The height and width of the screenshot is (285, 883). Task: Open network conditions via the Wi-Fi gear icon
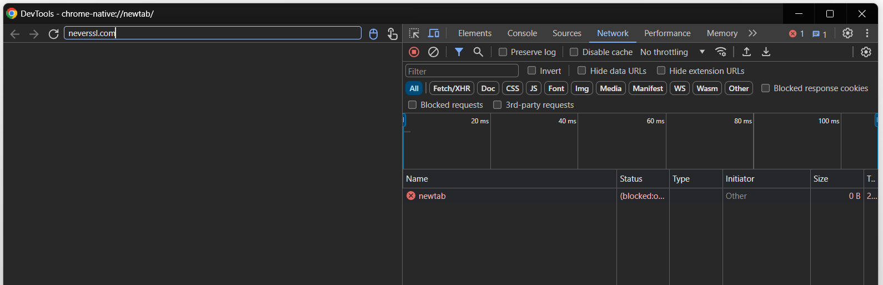click(721, 52)
